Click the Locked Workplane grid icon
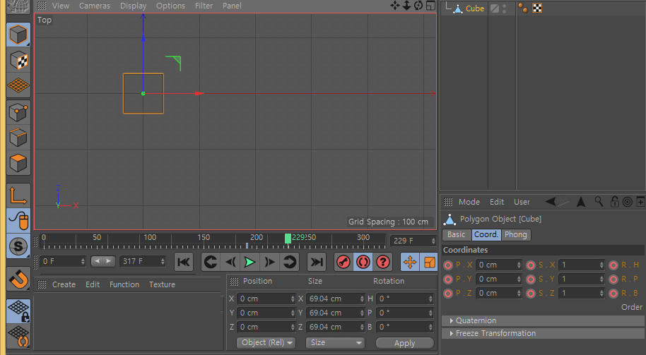The image size is (646, 355). (18, 311)
